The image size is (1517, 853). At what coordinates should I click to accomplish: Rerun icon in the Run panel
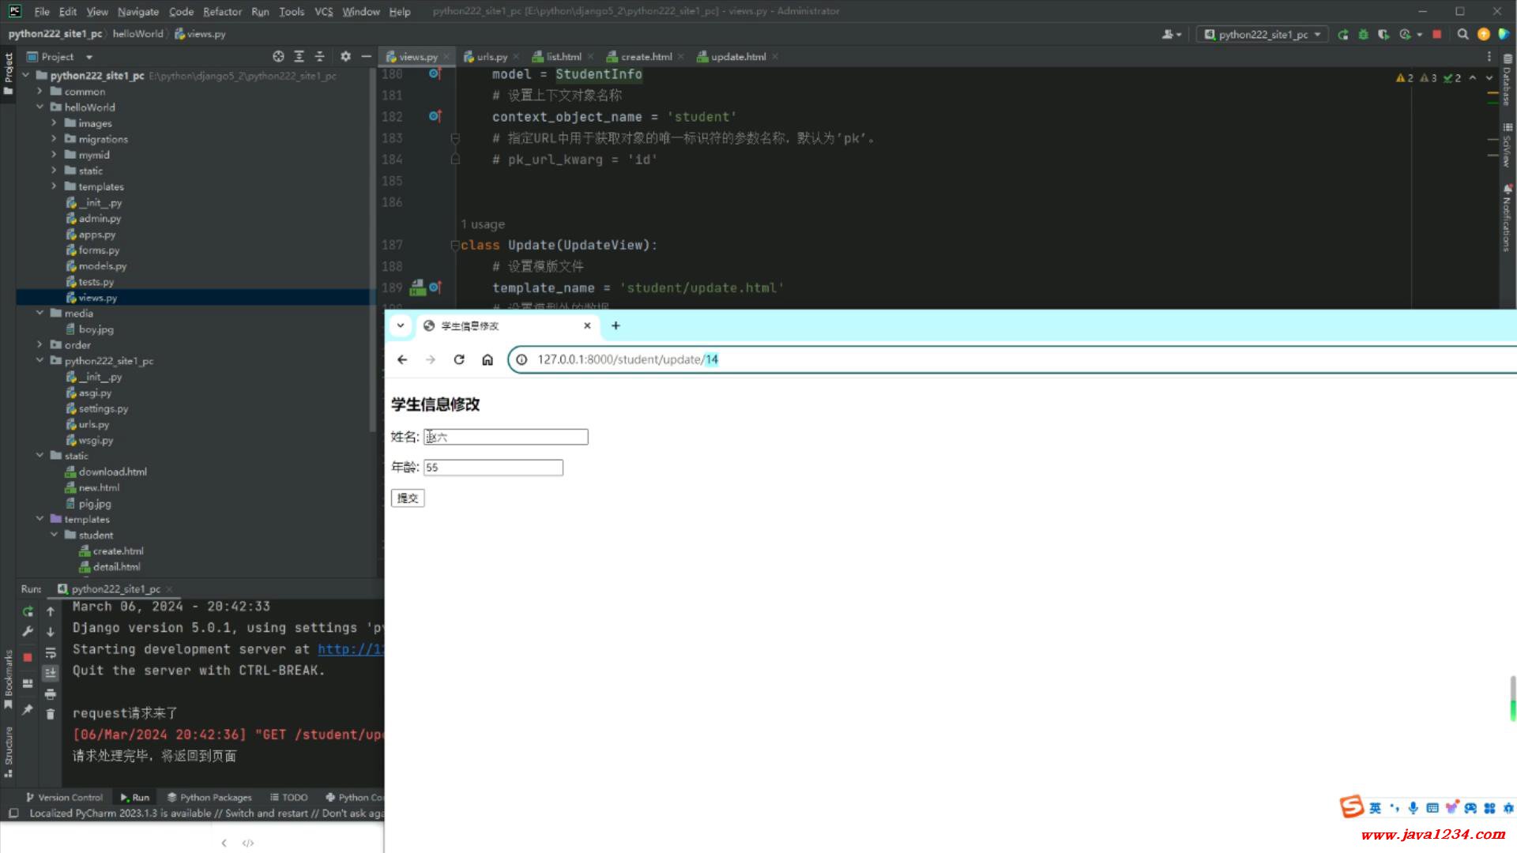[28, 611]
